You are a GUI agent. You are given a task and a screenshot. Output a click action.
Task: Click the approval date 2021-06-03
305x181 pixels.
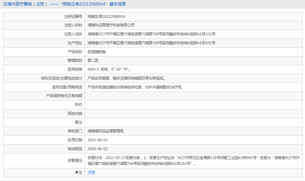coord(98,140)
